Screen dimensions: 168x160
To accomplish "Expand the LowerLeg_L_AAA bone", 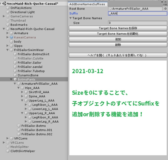I will click(x=26, y=109).
